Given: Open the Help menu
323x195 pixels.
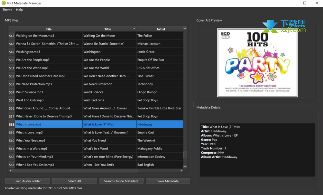Looking at the screenshot, I should point(19,10).
